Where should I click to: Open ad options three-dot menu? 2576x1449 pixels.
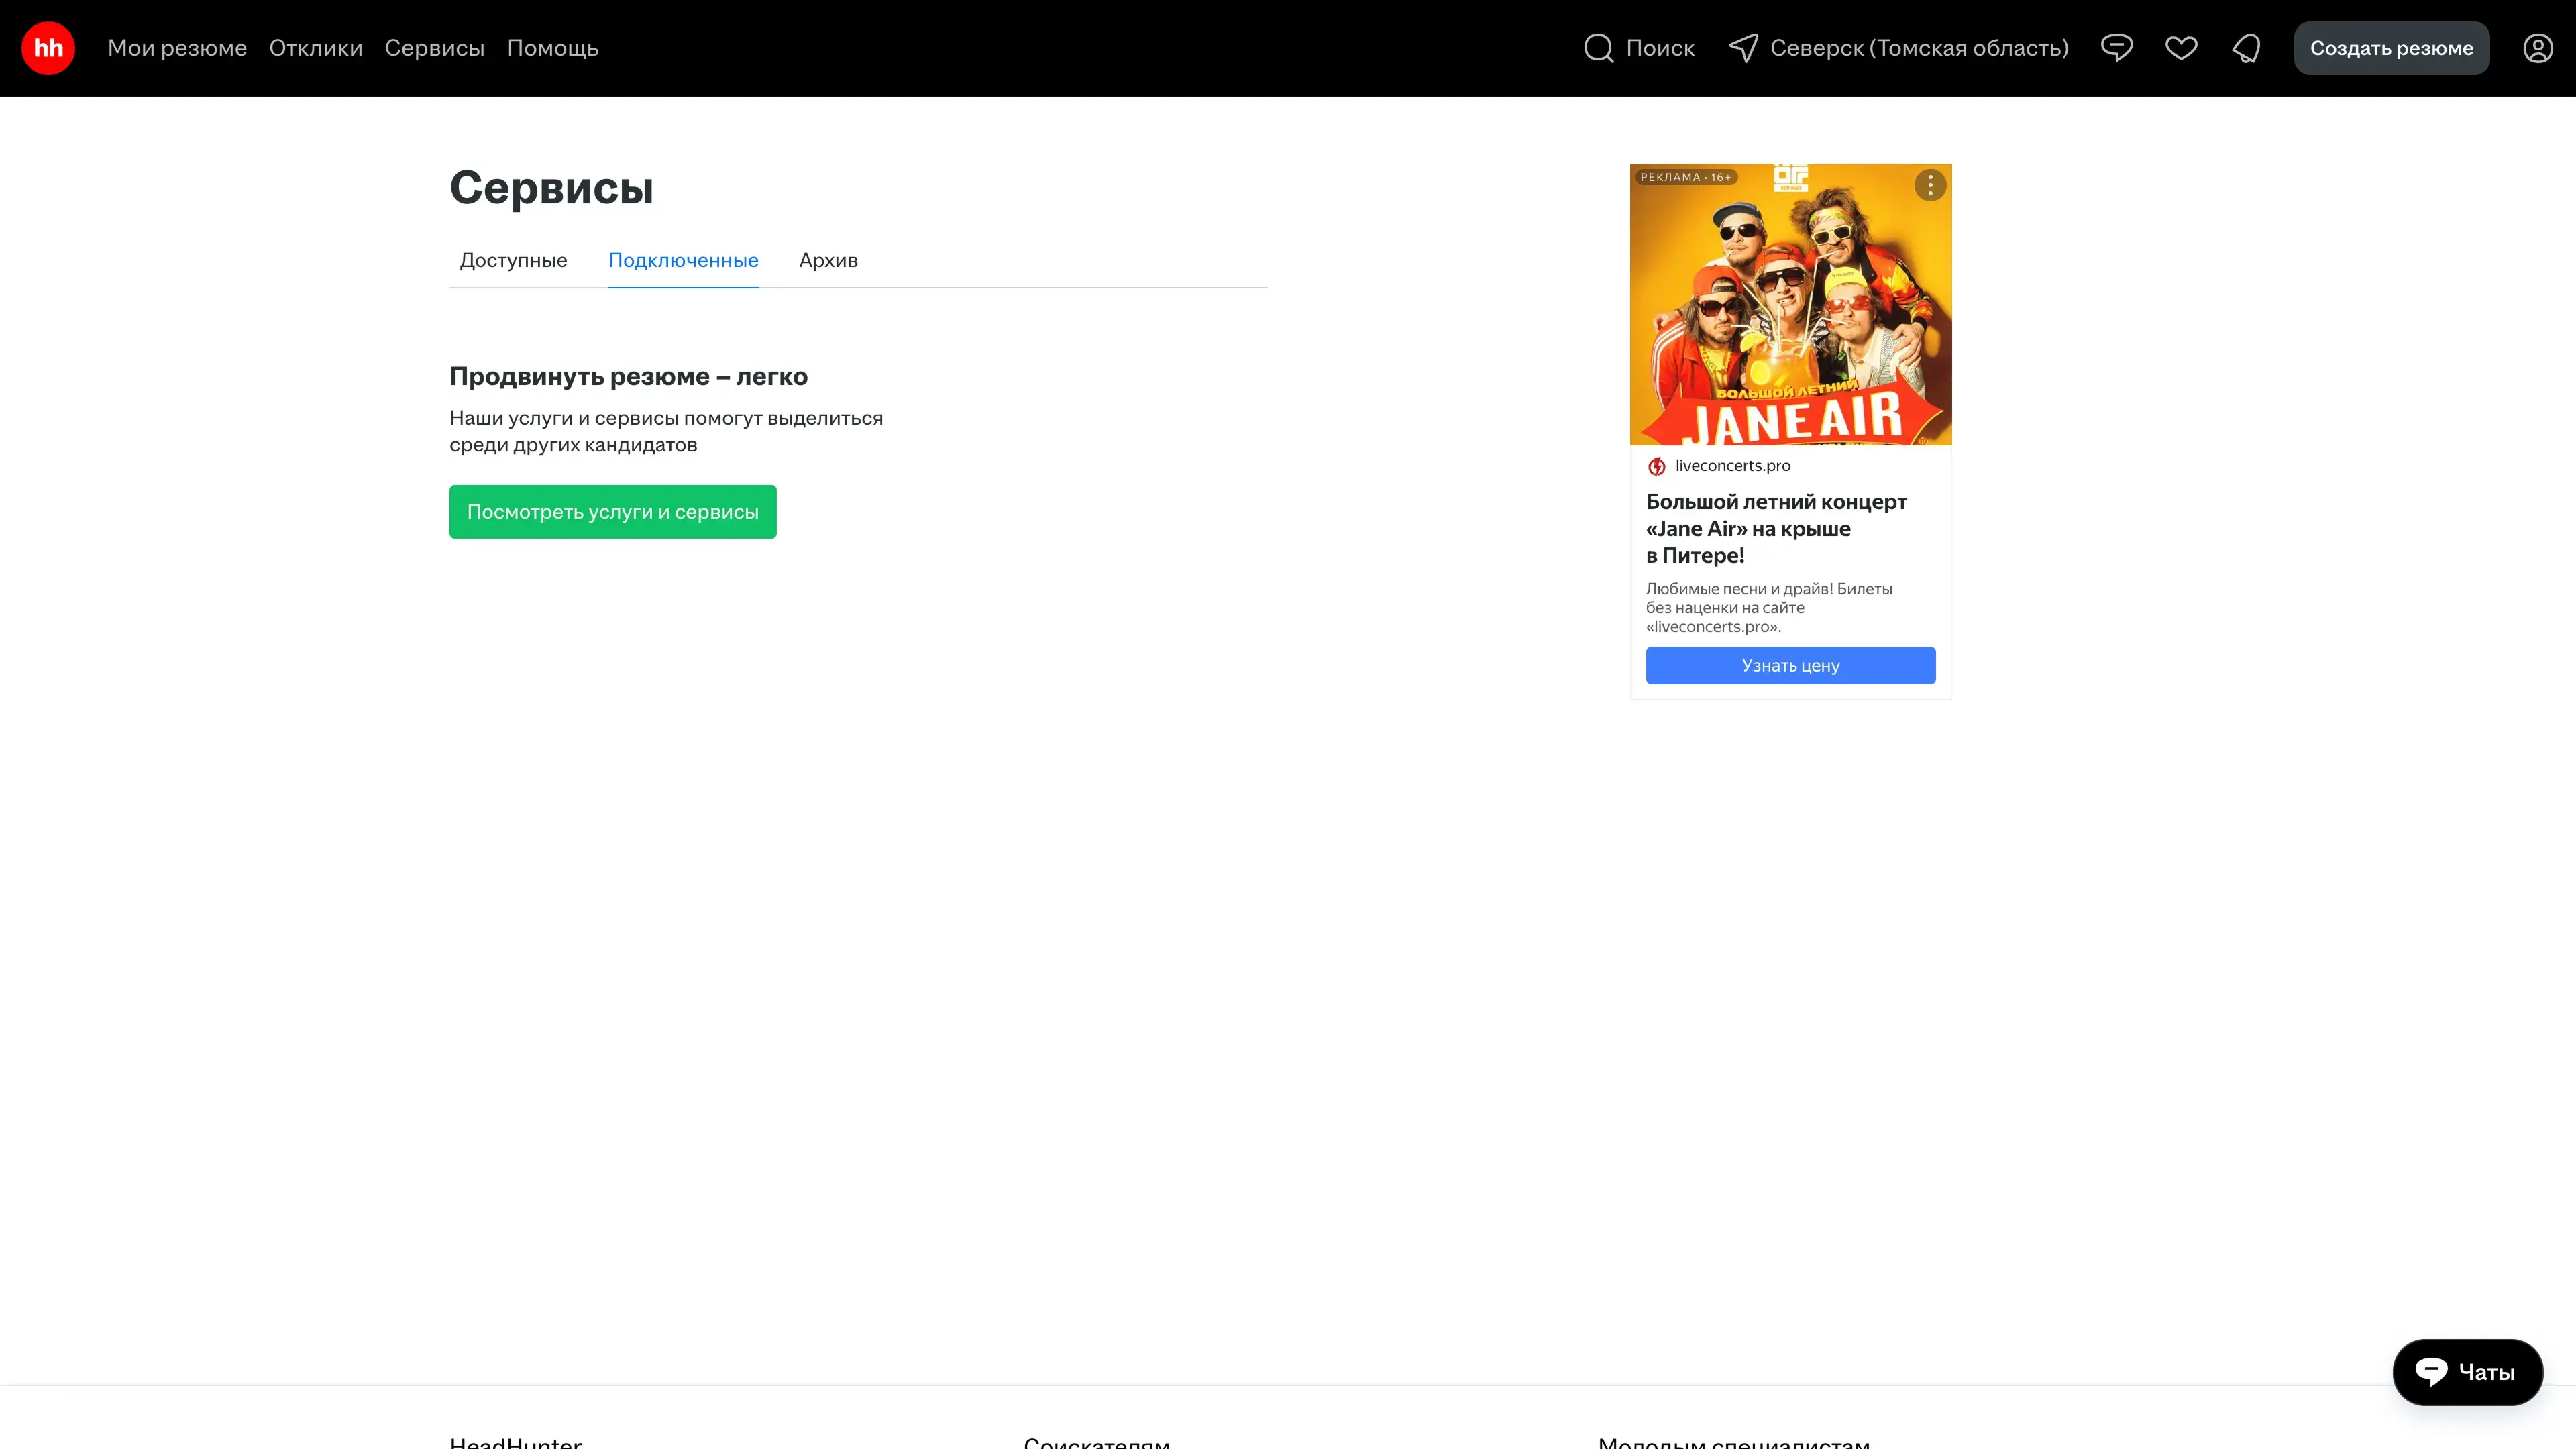click(1930, 185)
